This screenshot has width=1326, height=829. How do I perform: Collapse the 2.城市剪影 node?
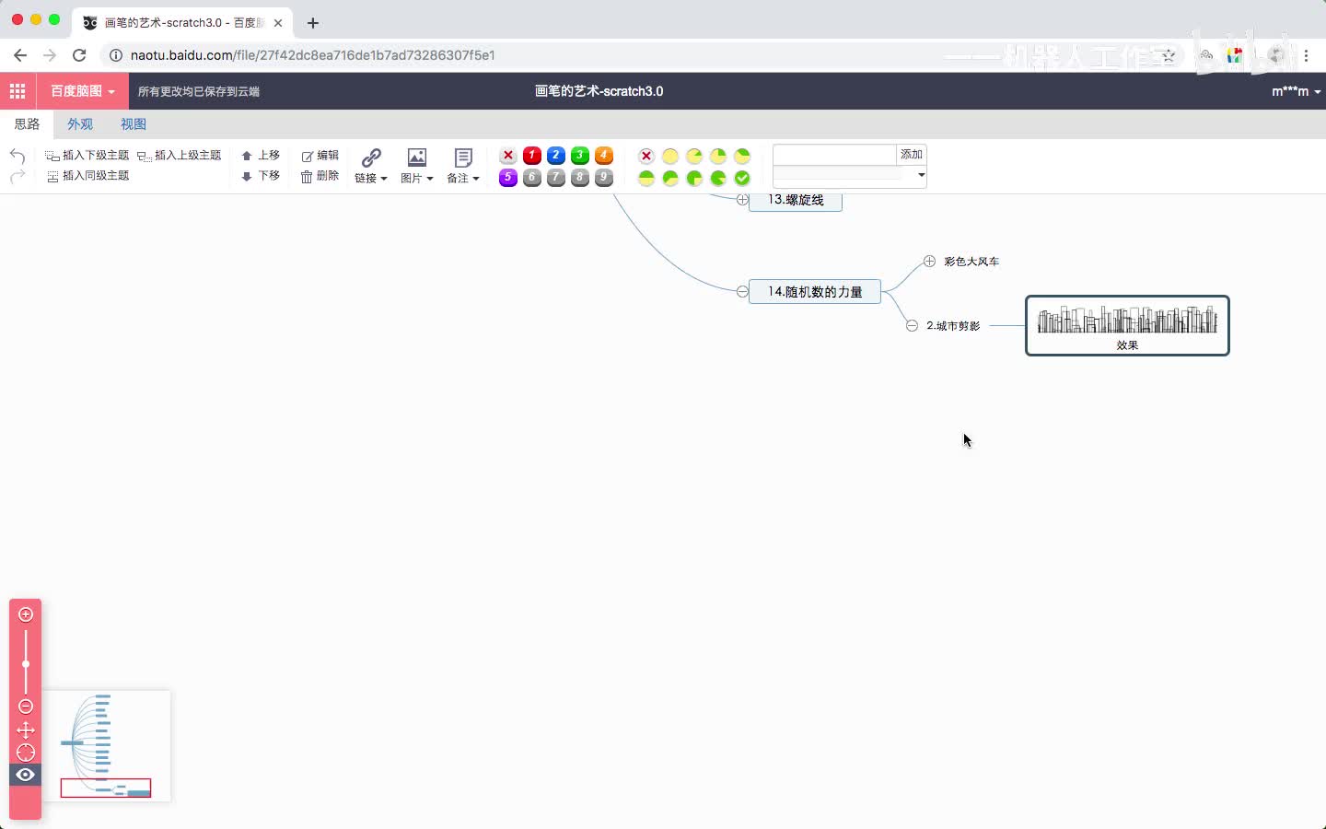click(x=912, y=326)
